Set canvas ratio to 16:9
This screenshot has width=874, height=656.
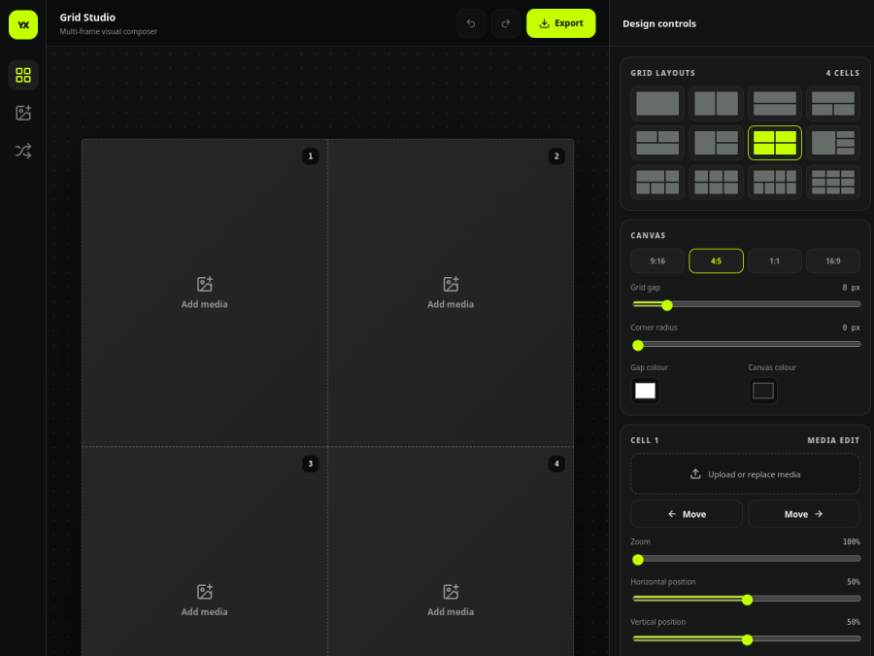click(833, 261)
